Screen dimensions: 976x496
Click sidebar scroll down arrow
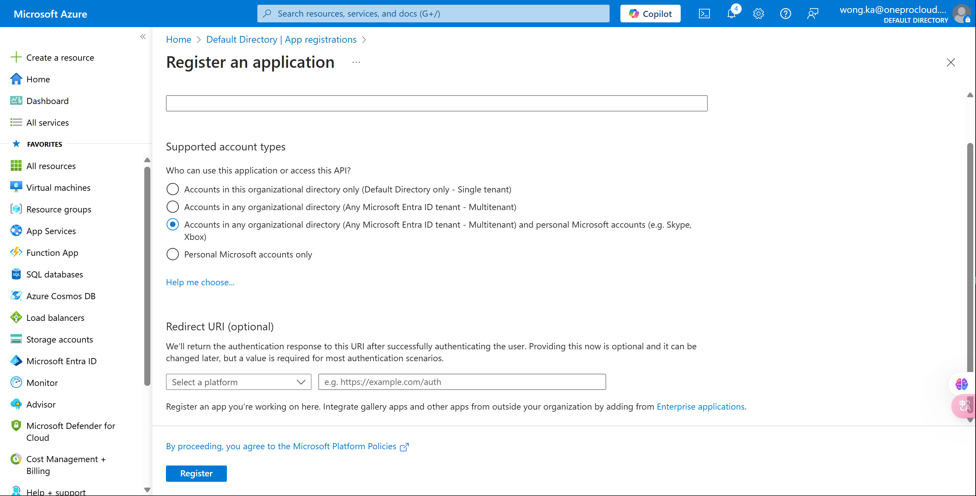click(x=147, y=490)
